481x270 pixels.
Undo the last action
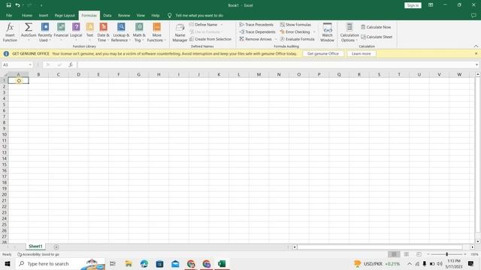[x=17, y=5]
